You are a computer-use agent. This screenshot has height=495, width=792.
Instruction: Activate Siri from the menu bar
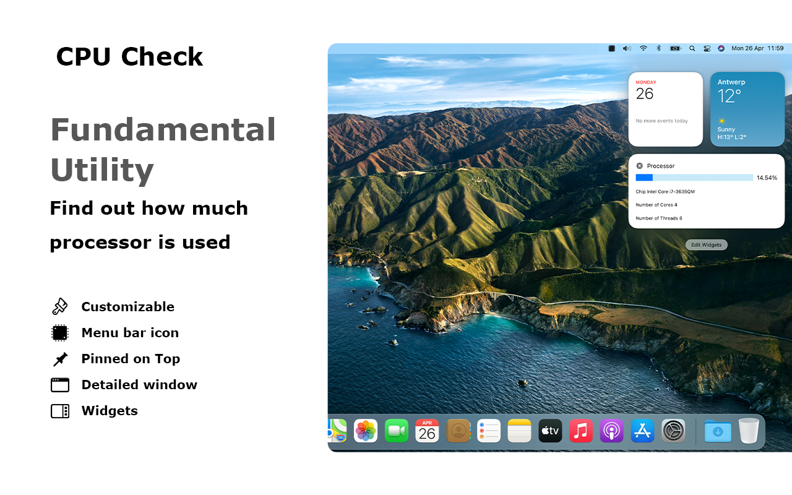pos(721,48)
